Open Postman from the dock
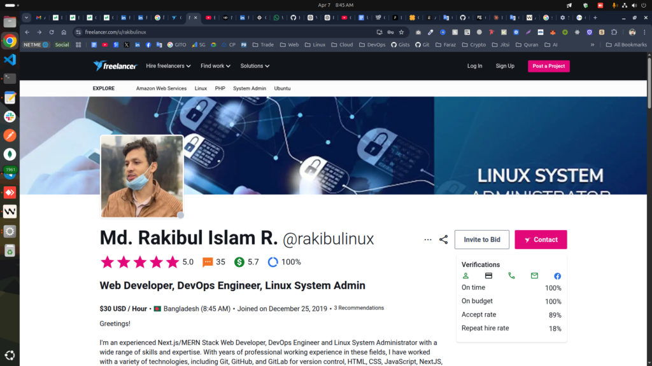Image resolution: width=652 pixels, height=366 pixels. point(10,136)
